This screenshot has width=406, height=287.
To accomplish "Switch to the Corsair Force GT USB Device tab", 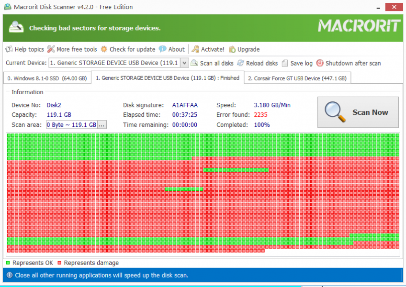I will (x=297, y=78).
